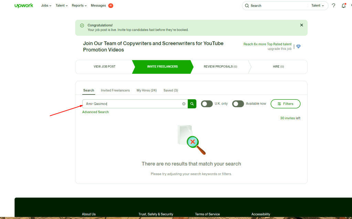Open About Us footer link
352x219 pixels.
(89, 214)
